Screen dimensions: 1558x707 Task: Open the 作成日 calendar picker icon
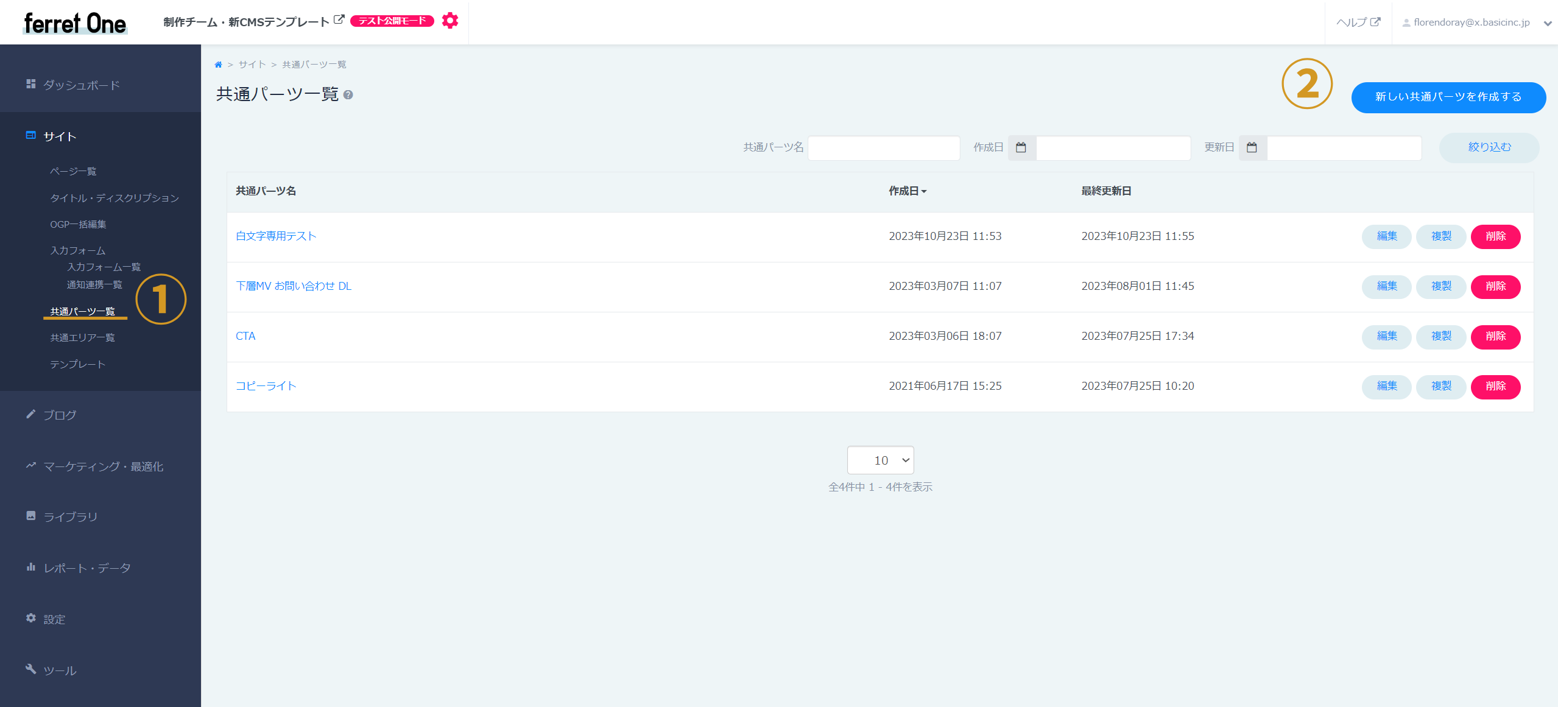tap(1021, 147)
